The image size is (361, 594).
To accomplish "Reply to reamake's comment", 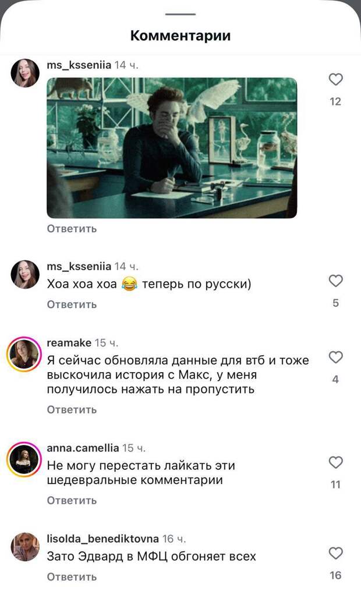I will coord(72,410).
